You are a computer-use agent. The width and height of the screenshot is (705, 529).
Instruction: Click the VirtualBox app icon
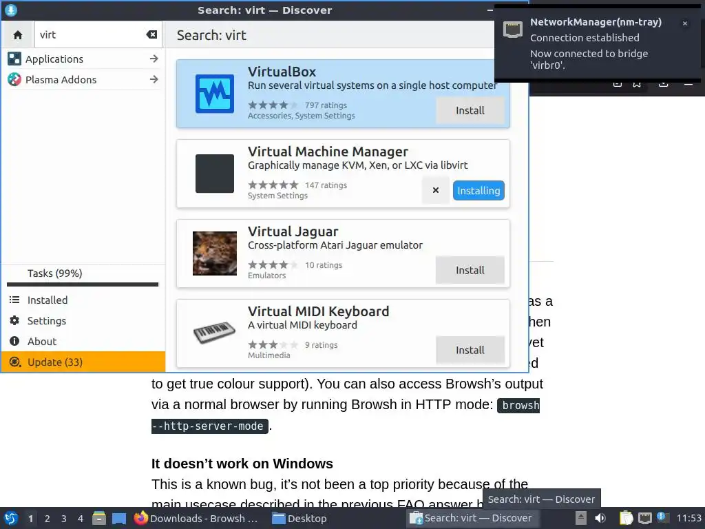point(215,94)
